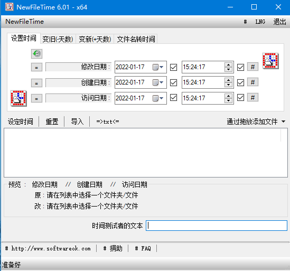
Task: Switch to the 变旧(-天数) tab
Action: (58, 39)
